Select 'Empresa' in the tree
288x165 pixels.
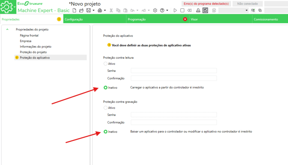click(x=26, y=41)
